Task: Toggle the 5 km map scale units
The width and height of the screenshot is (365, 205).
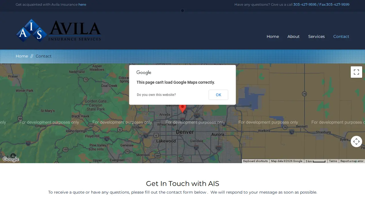Action: pyautogui.click(x=316, y=161)
